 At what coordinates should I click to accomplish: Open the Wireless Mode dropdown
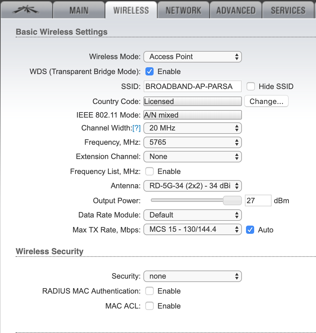tap(192, 57)
